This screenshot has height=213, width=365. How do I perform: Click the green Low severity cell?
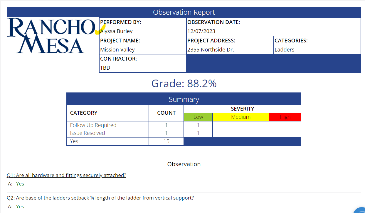click(x=198, y=117)
